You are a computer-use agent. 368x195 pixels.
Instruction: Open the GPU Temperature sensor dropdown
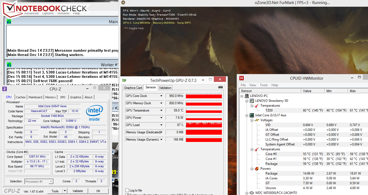coord(161,110)
